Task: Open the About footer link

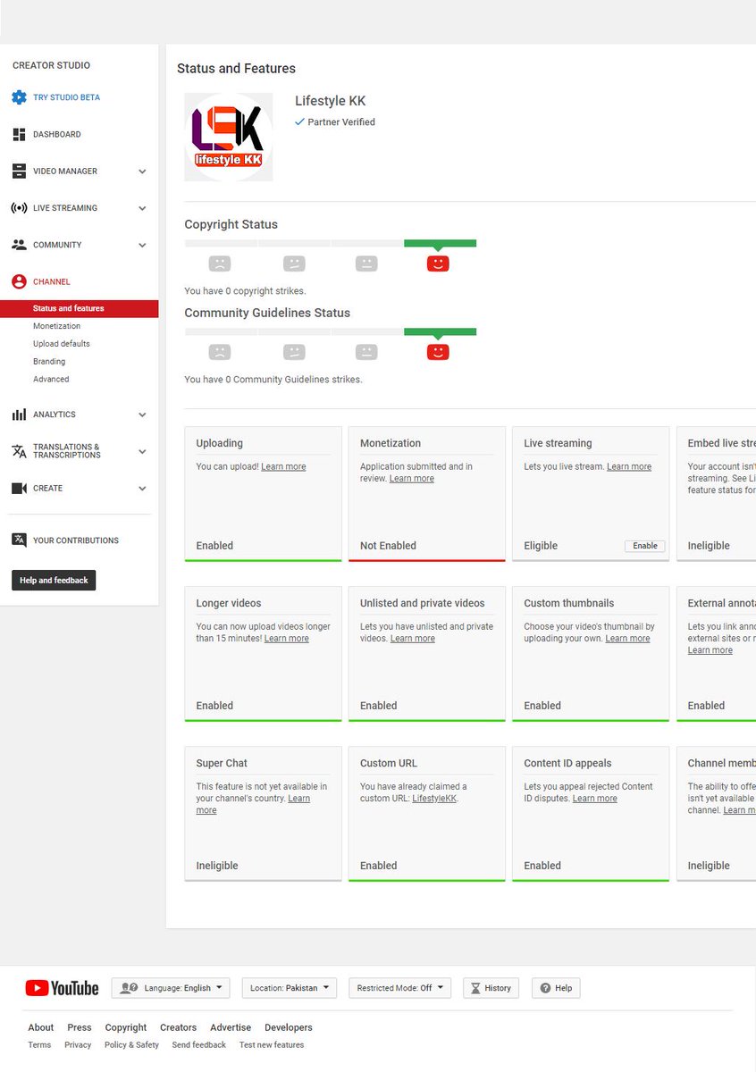Action: pos(41,1027)
